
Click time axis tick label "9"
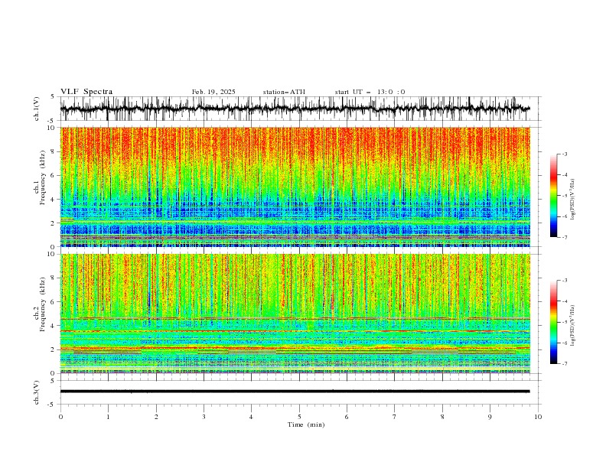[490, 417]
